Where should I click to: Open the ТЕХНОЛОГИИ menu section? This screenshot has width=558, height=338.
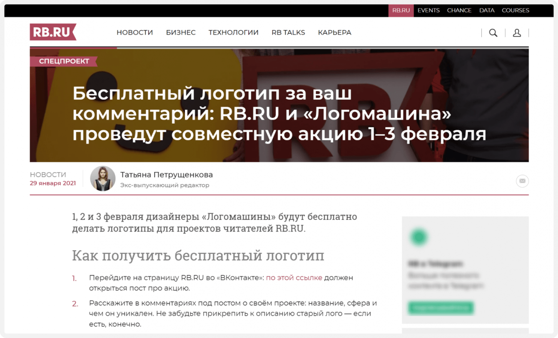click(234, 32)
